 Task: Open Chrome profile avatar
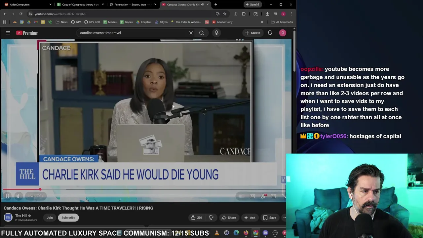283,14
